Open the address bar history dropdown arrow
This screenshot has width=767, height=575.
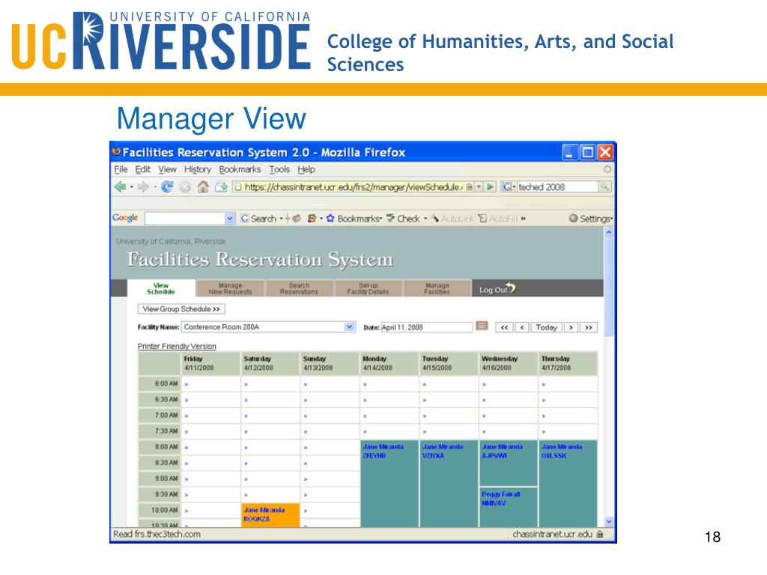tap(479, 186)
